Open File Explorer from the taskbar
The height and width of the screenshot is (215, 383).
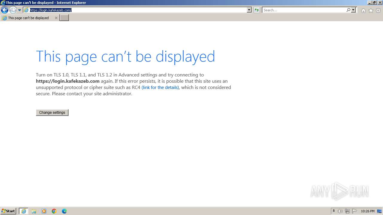(x=34, y=211)
